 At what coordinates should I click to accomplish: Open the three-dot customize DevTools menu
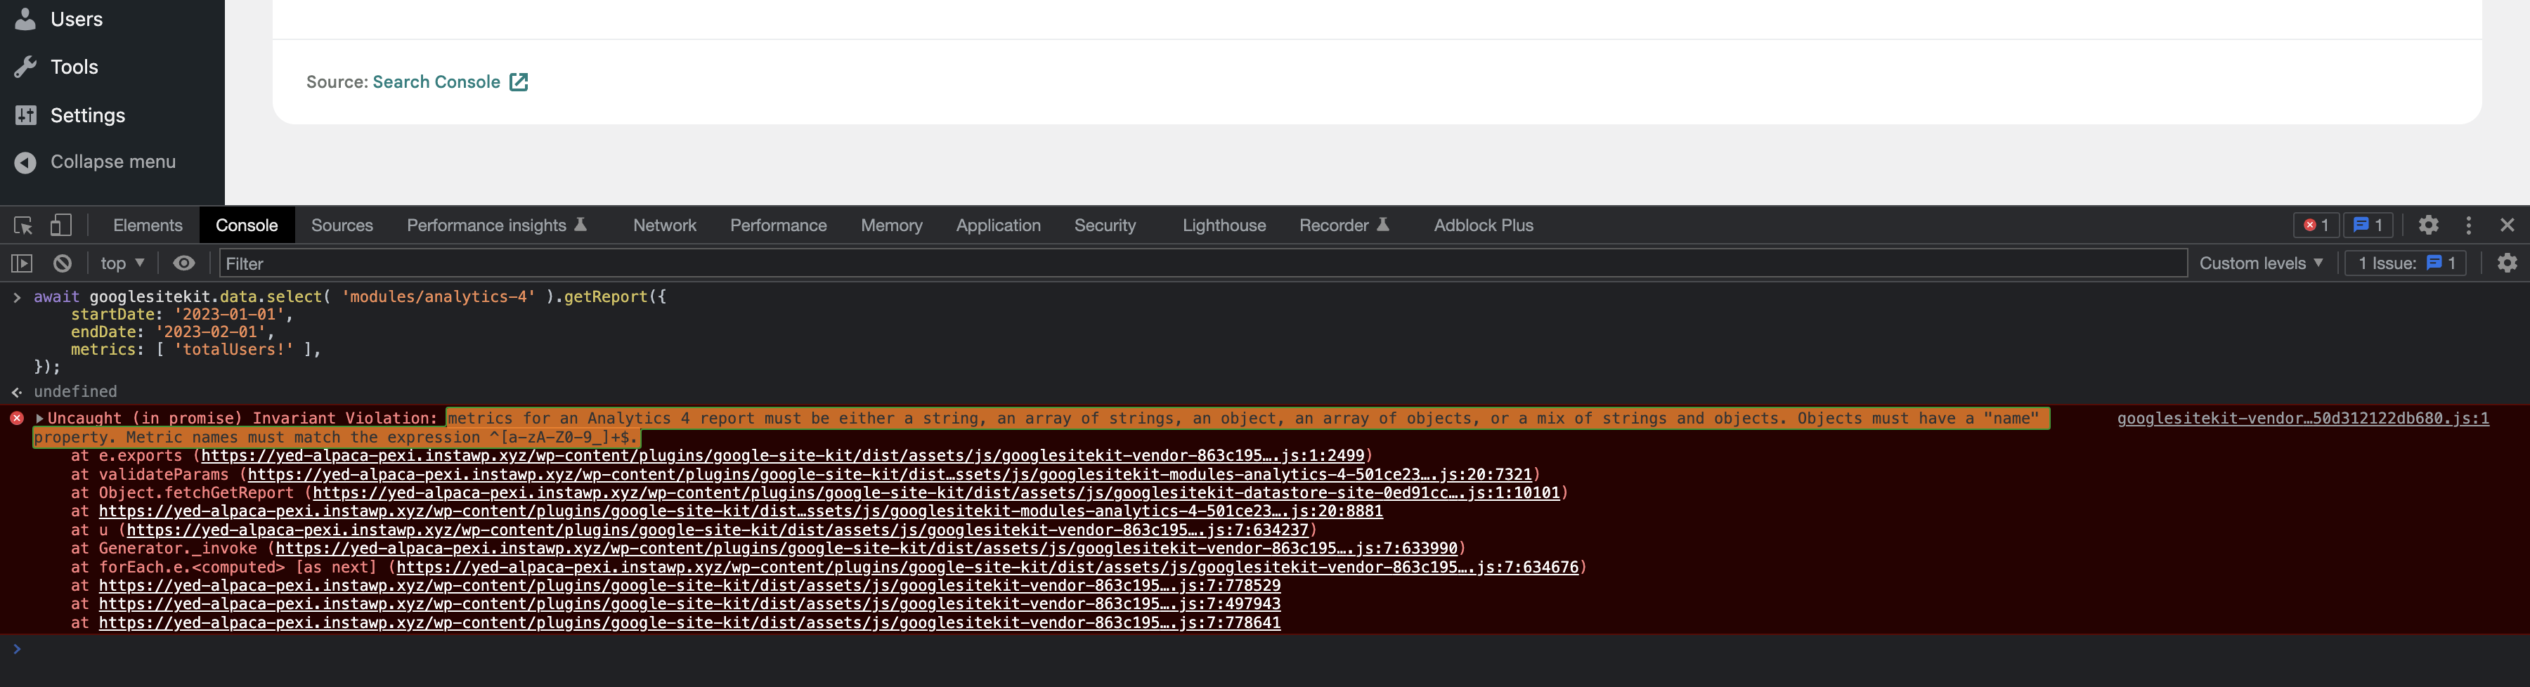click(x=2469, y=225)
